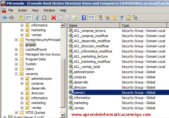Toggle Show/Hide Action Pane icon
The height and width of the screenshot is (118, 169).
[x=91, y=18]
